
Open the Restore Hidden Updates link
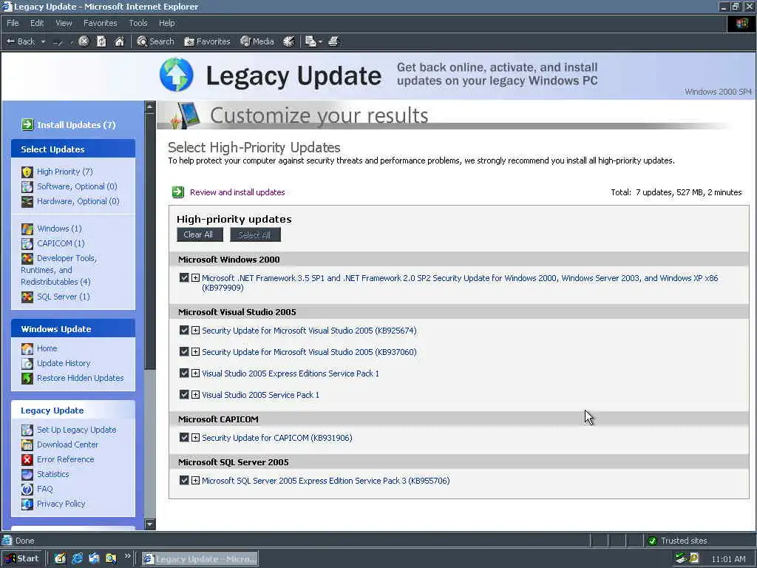[80, 378]
